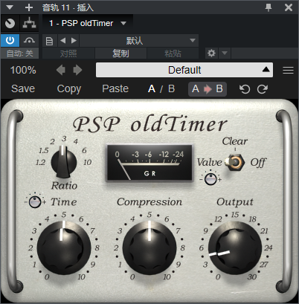Click the Save button

23,88
